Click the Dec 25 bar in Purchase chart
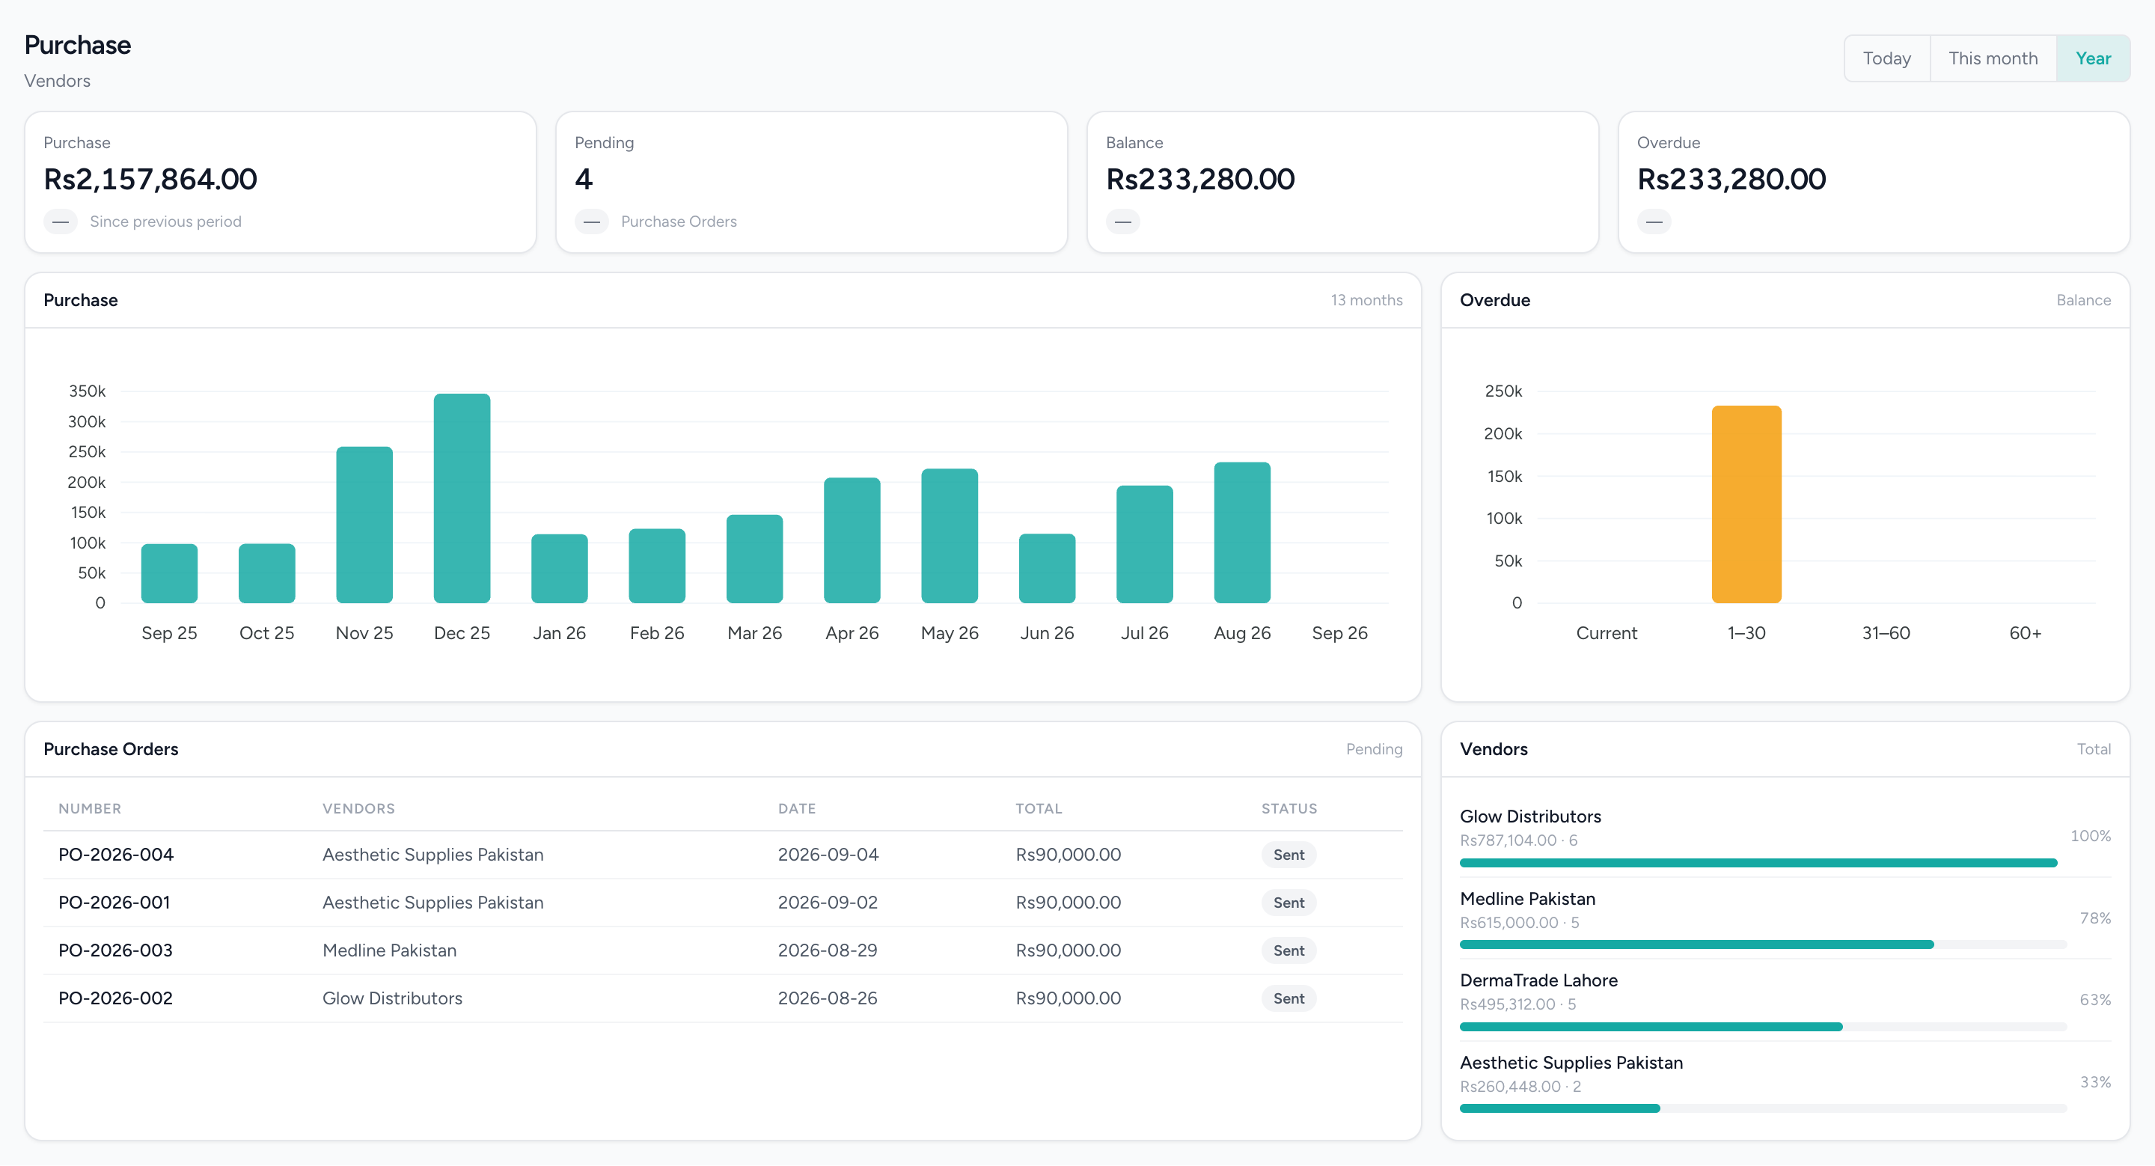This screenshot has height=1166, width=2155. 462,498
